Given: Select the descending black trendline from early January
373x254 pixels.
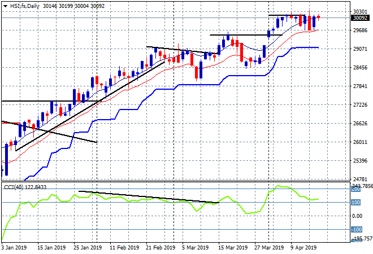Looking at the screenshot, I should pos(49,132).
